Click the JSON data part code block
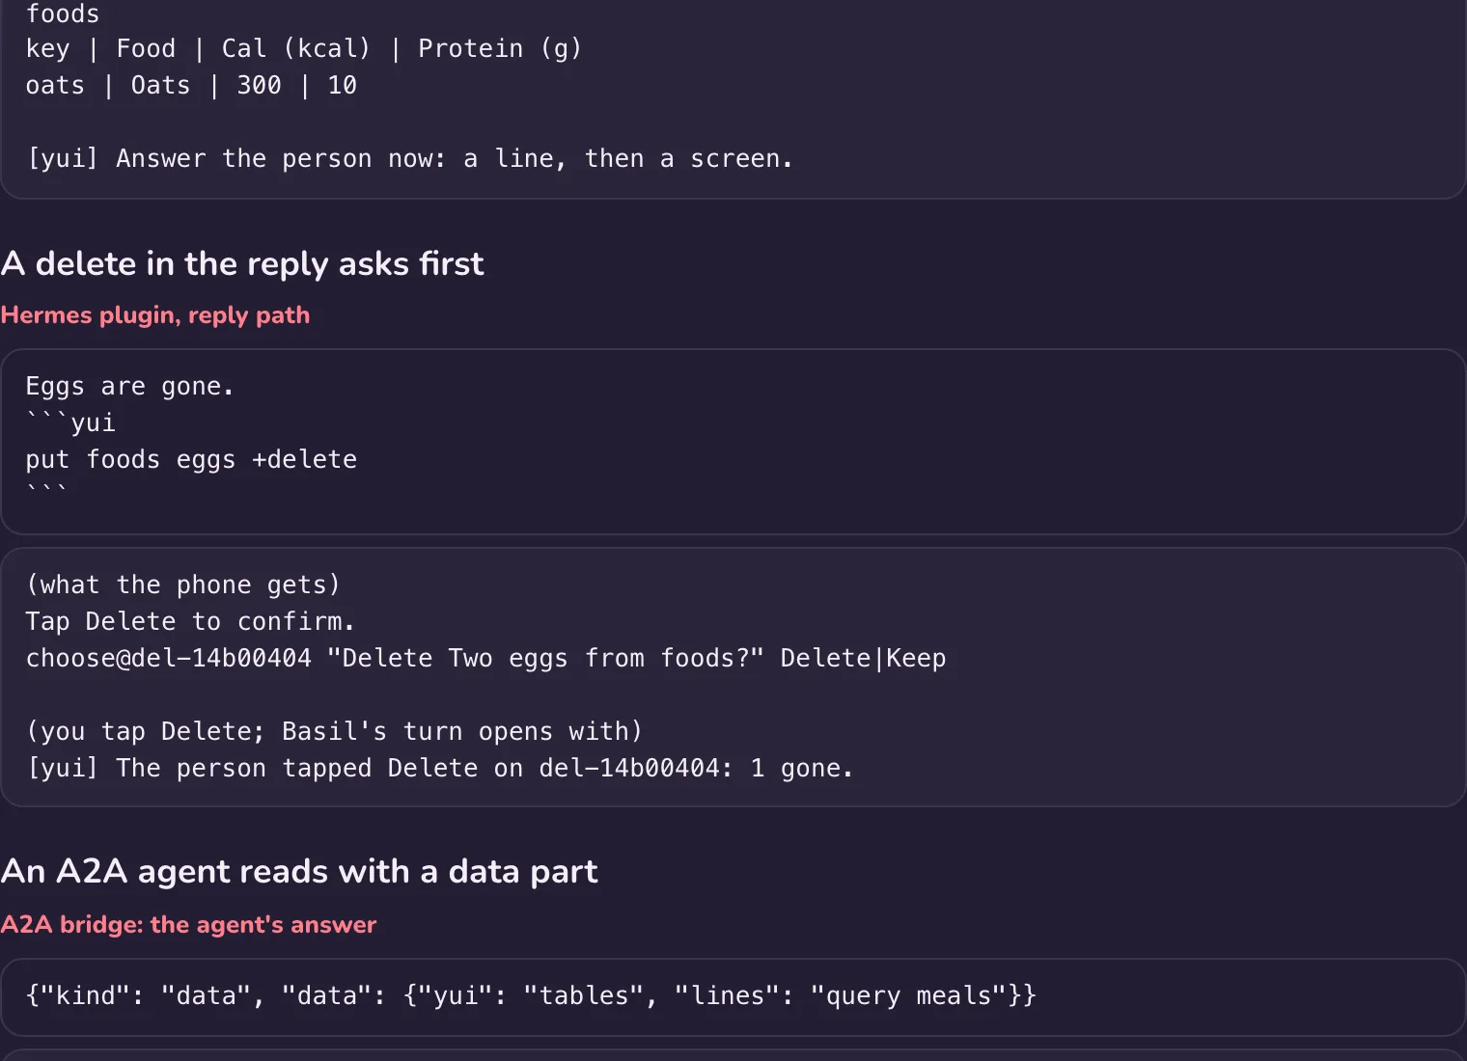 point(733,996)
